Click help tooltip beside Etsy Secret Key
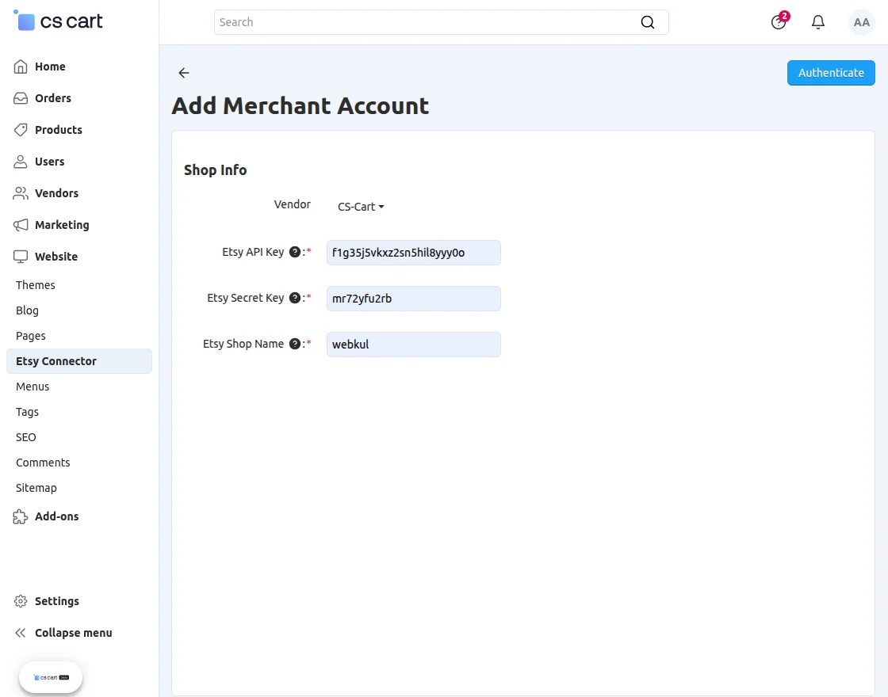The image size is (888, 697). click(x=294, y=298)
